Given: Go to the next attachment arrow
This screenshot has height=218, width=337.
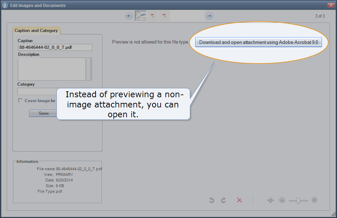Looking at the screenshot, I should [x=209, y=16].
